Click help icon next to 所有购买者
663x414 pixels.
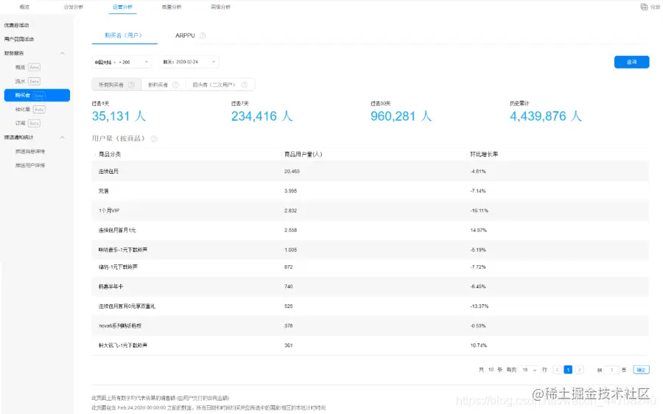tap(131, 85)
